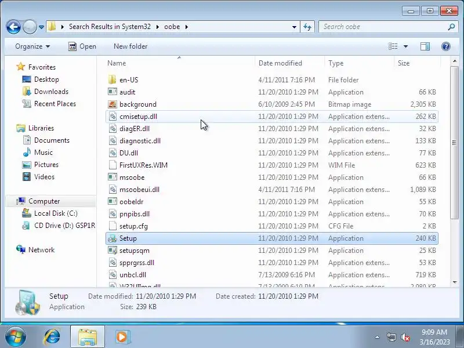
Task: Select the DU.dll file icon
Action: coord(112,153)
